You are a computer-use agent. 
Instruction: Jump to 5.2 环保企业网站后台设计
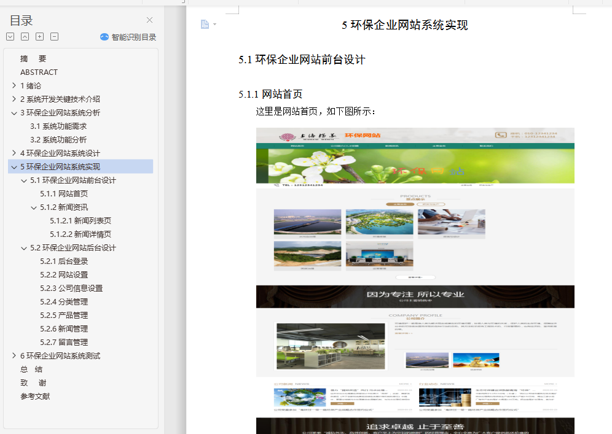[x=73, y=247]
